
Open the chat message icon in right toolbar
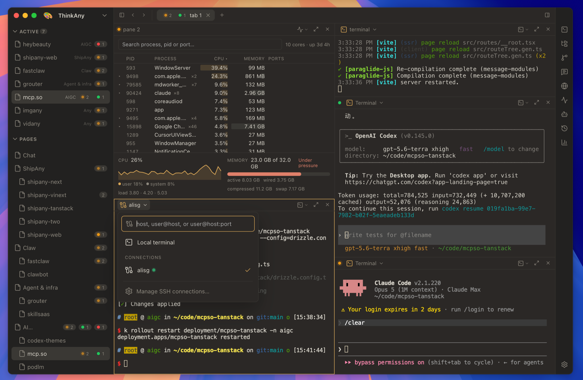564,72
